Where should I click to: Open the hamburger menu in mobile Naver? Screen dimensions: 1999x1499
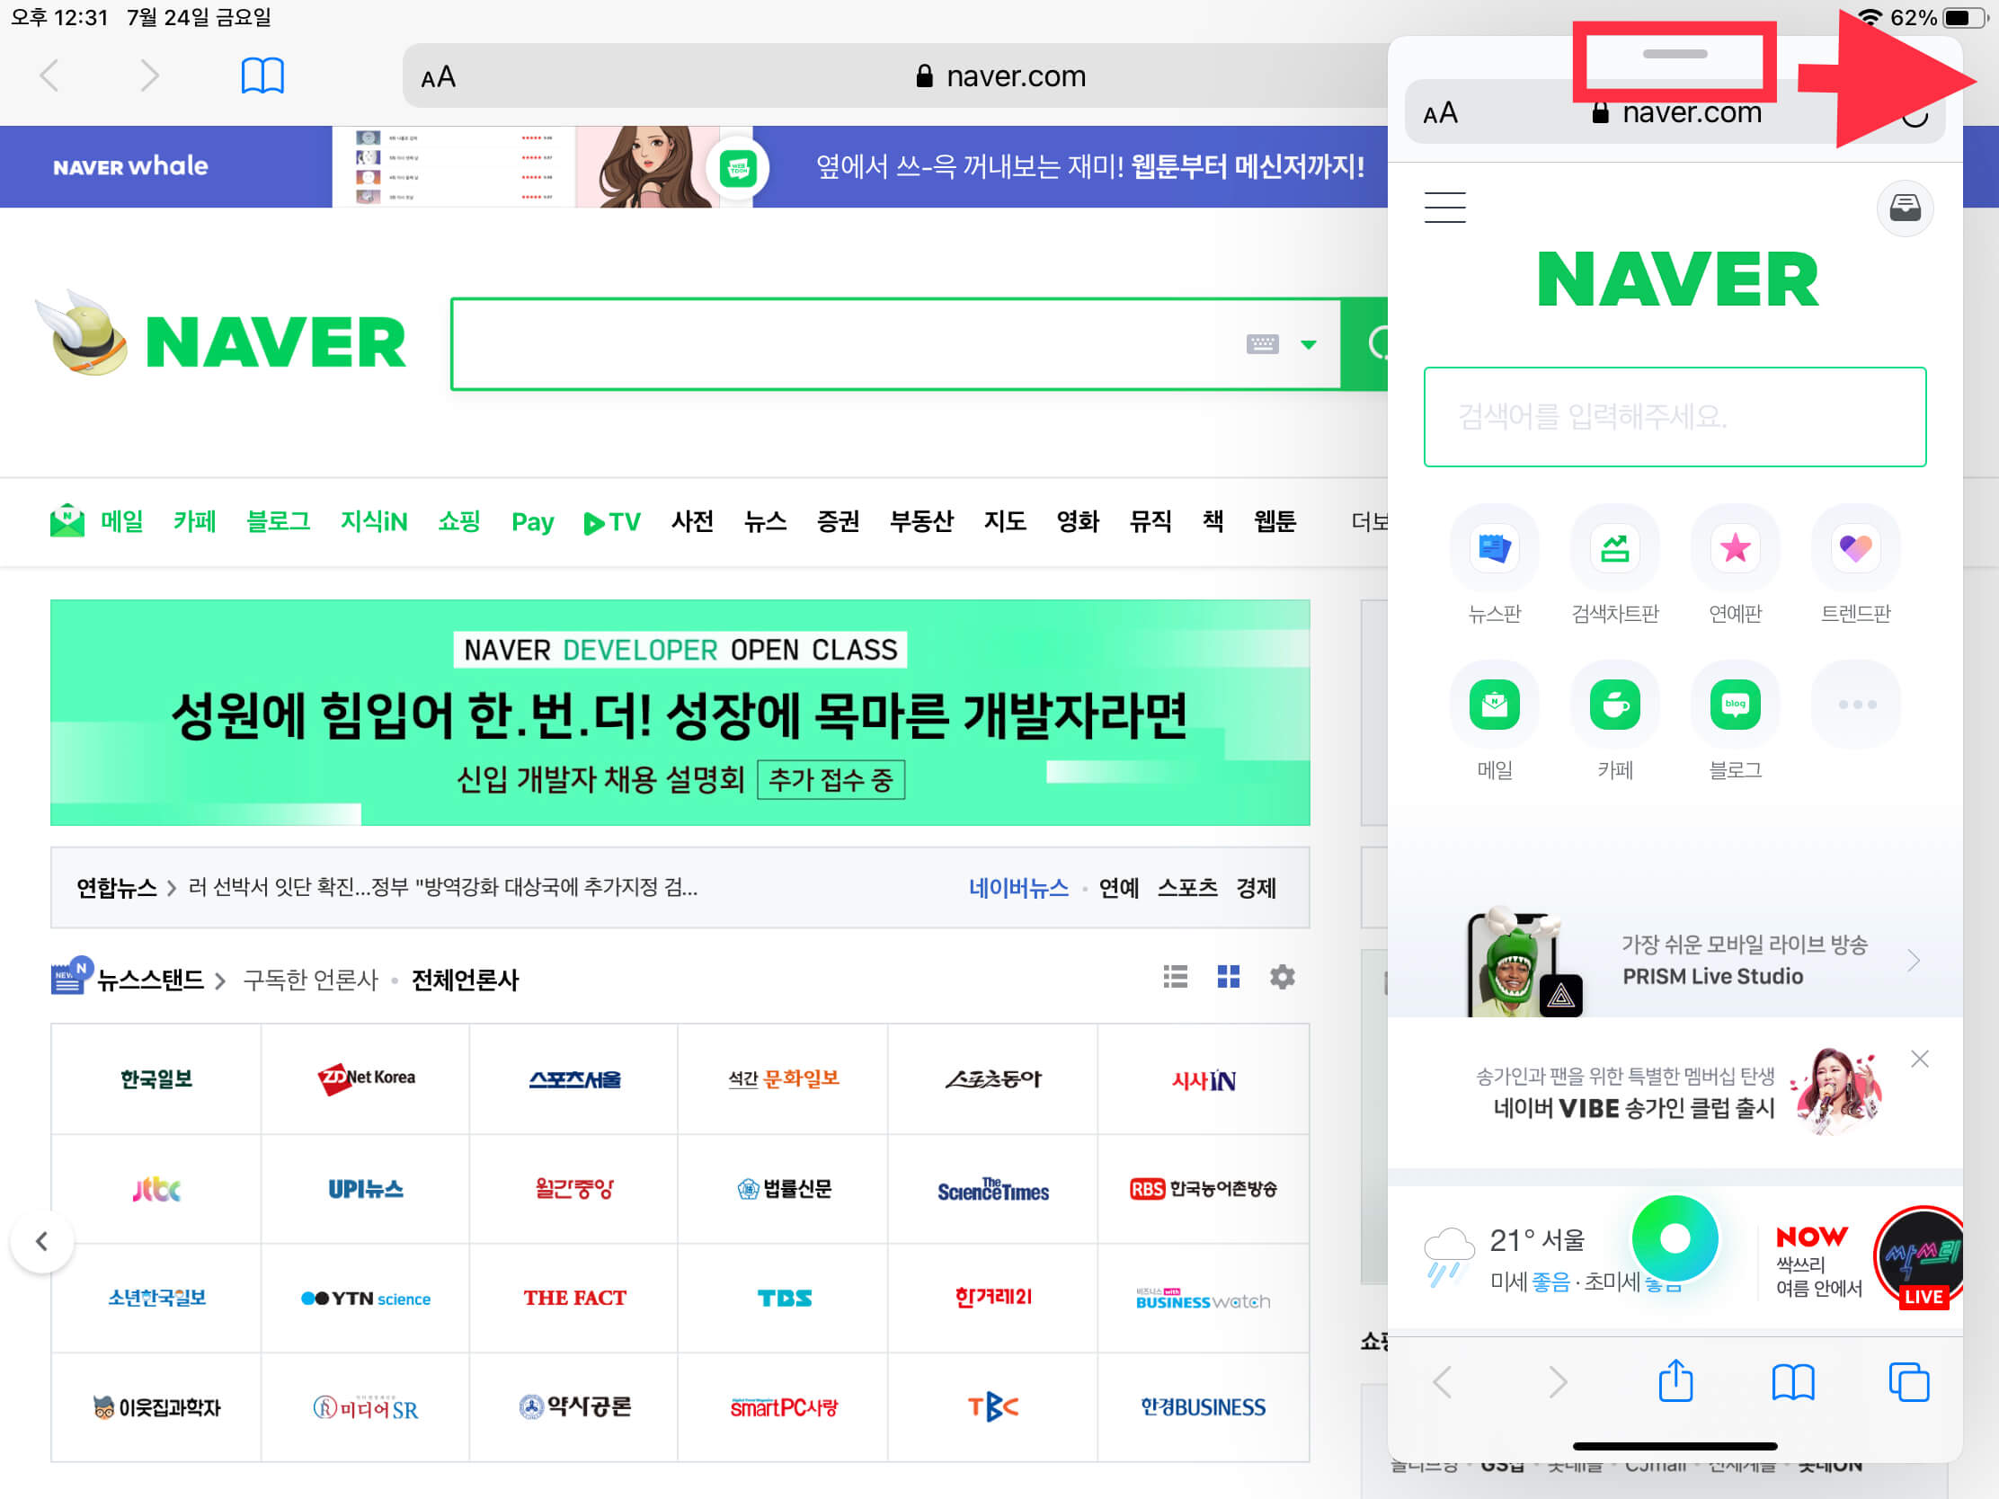click(x=1444, y=208)
